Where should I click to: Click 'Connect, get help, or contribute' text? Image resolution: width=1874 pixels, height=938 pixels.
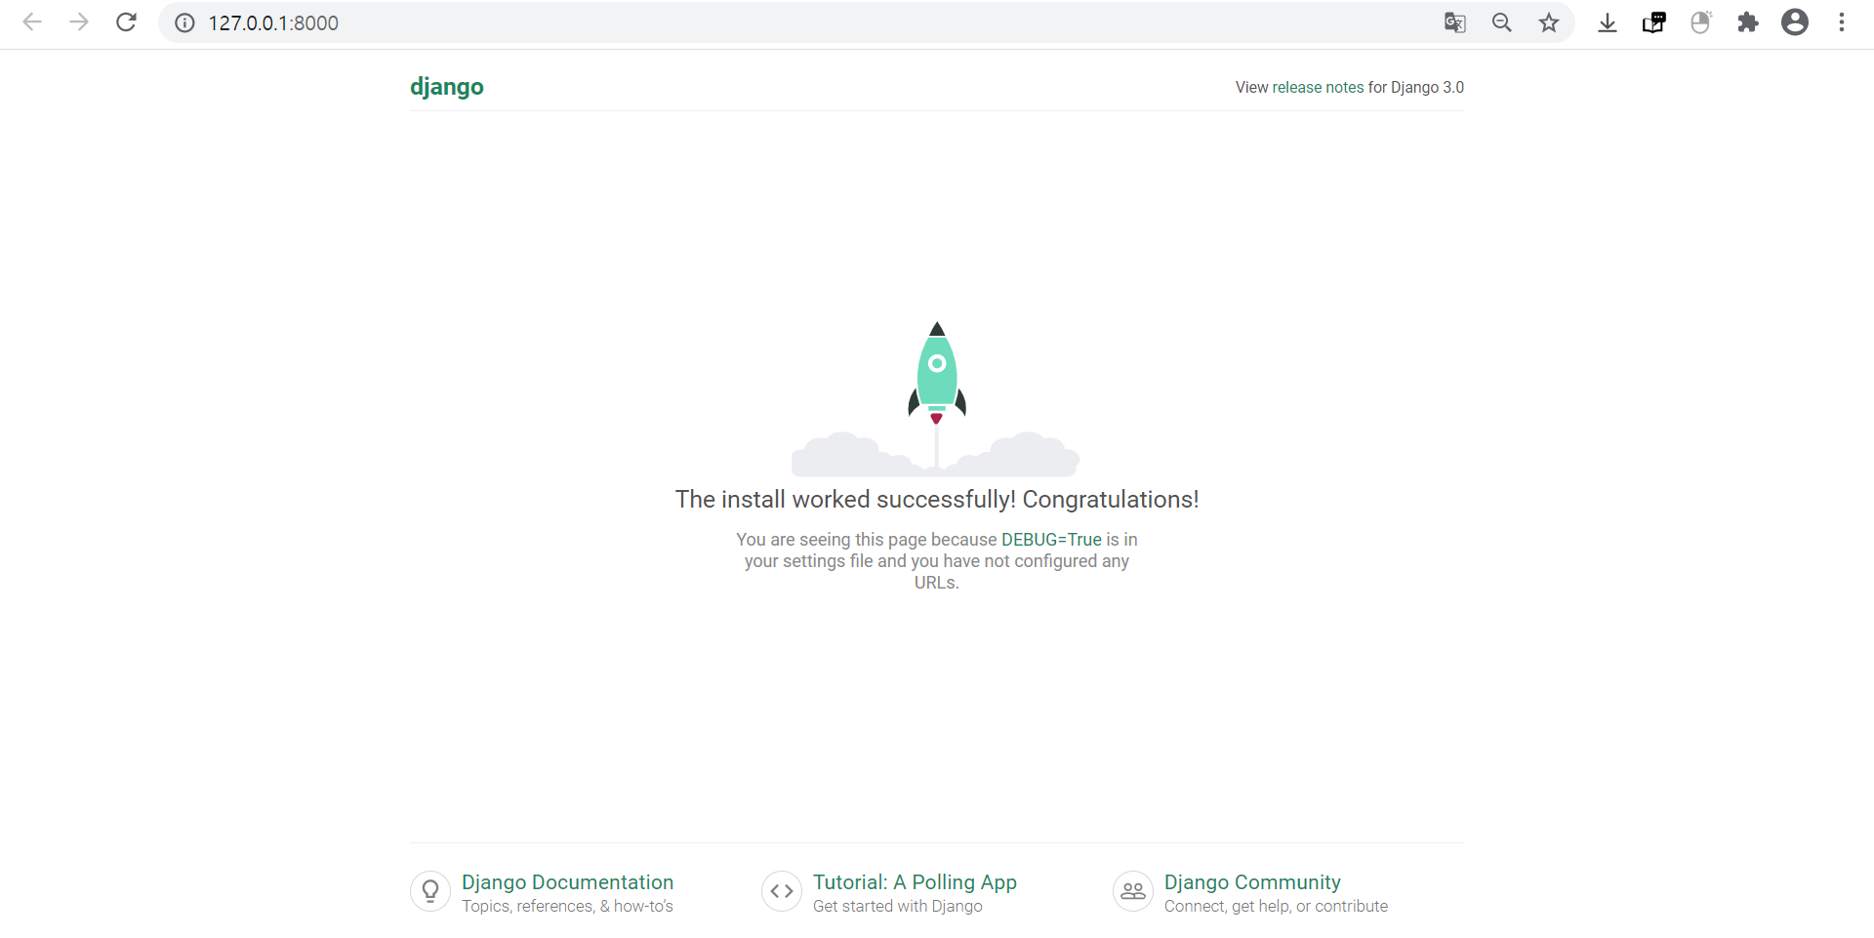1276,906
